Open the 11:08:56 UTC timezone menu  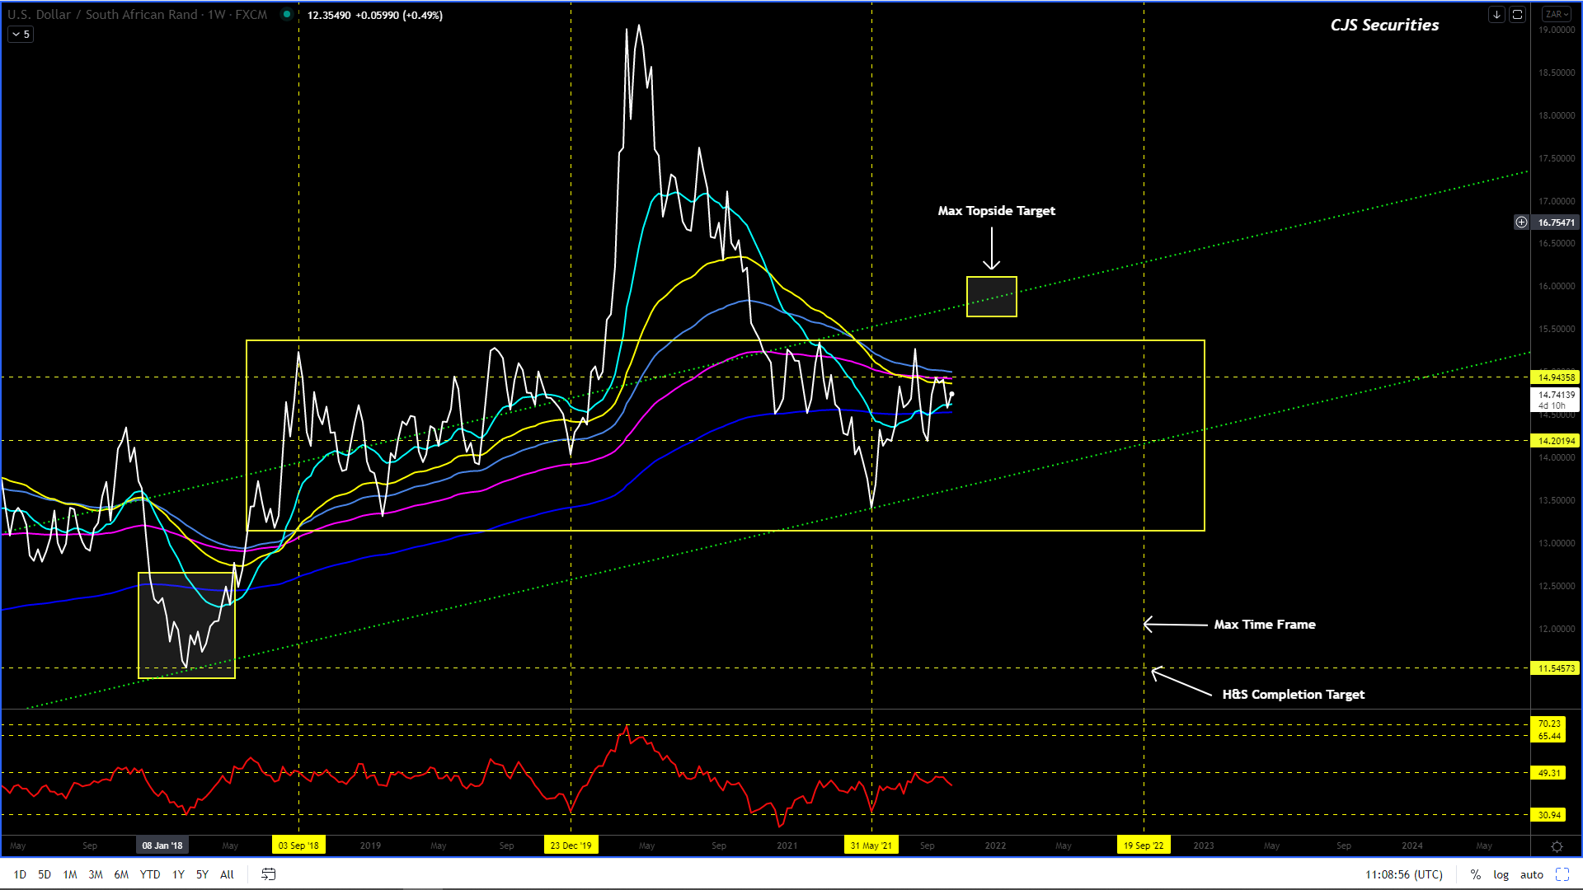1403,874
